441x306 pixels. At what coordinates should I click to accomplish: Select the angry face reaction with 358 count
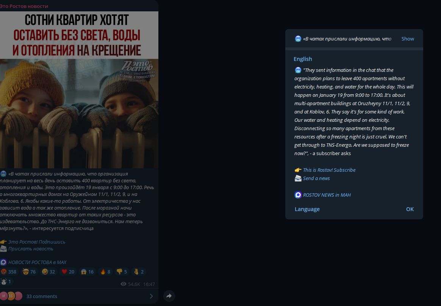point(9,272)
